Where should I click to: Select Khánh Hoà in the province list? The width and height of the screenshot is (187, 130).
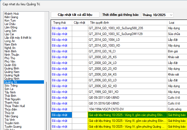coord(12,14)
